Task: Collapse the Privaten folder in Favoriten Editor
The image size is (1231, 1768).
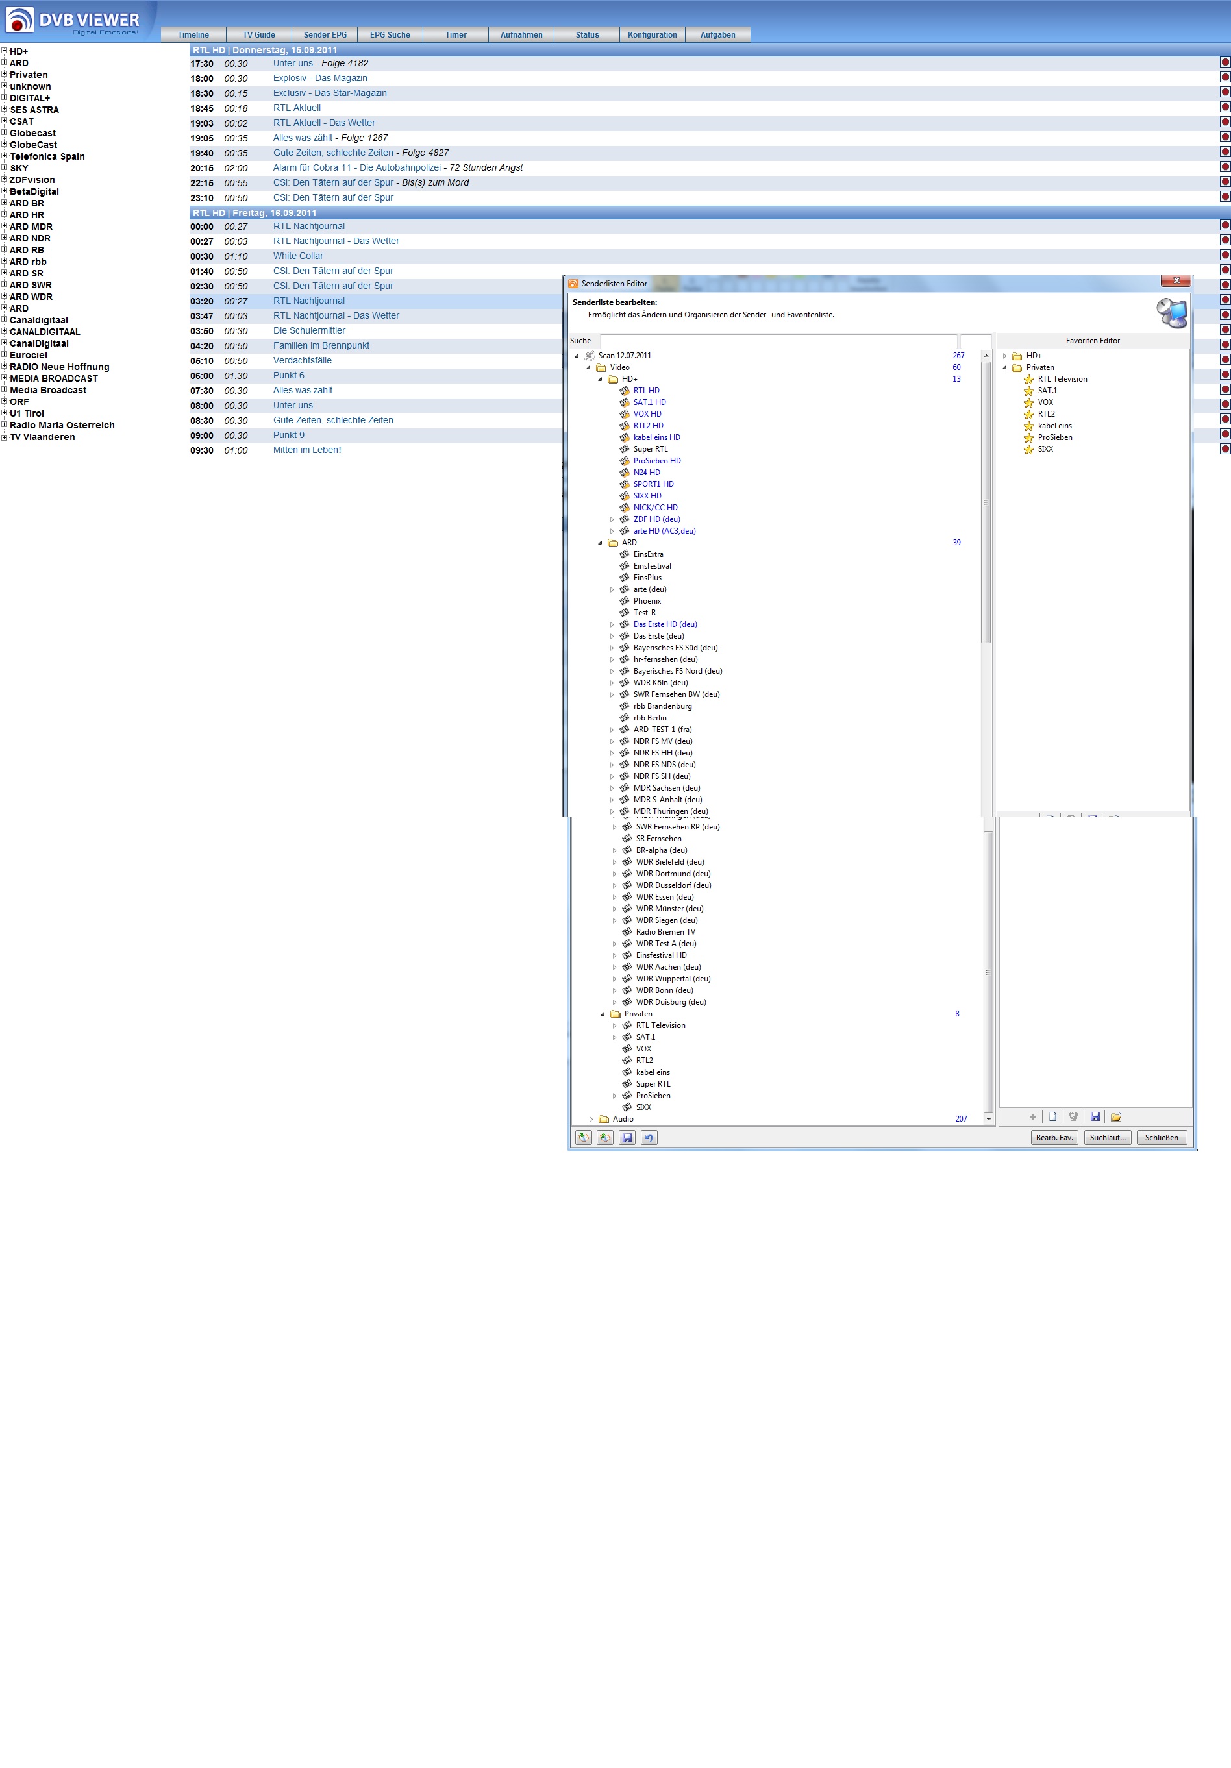Action: 1004,367
